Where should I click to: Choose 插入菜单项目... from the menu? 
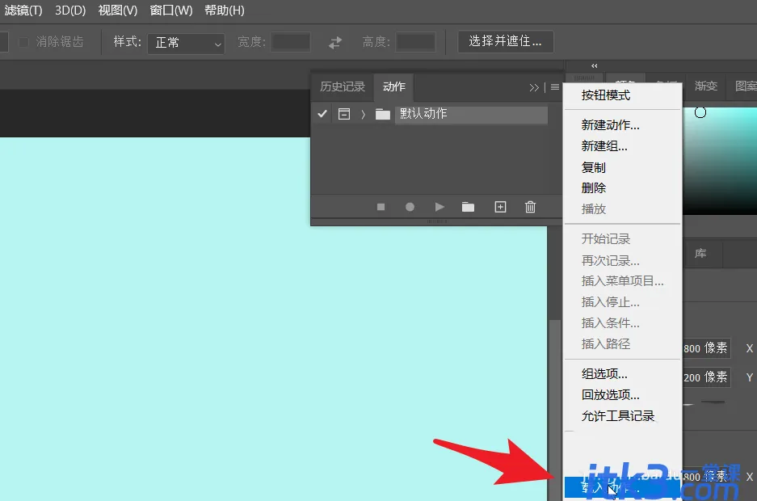623,281
